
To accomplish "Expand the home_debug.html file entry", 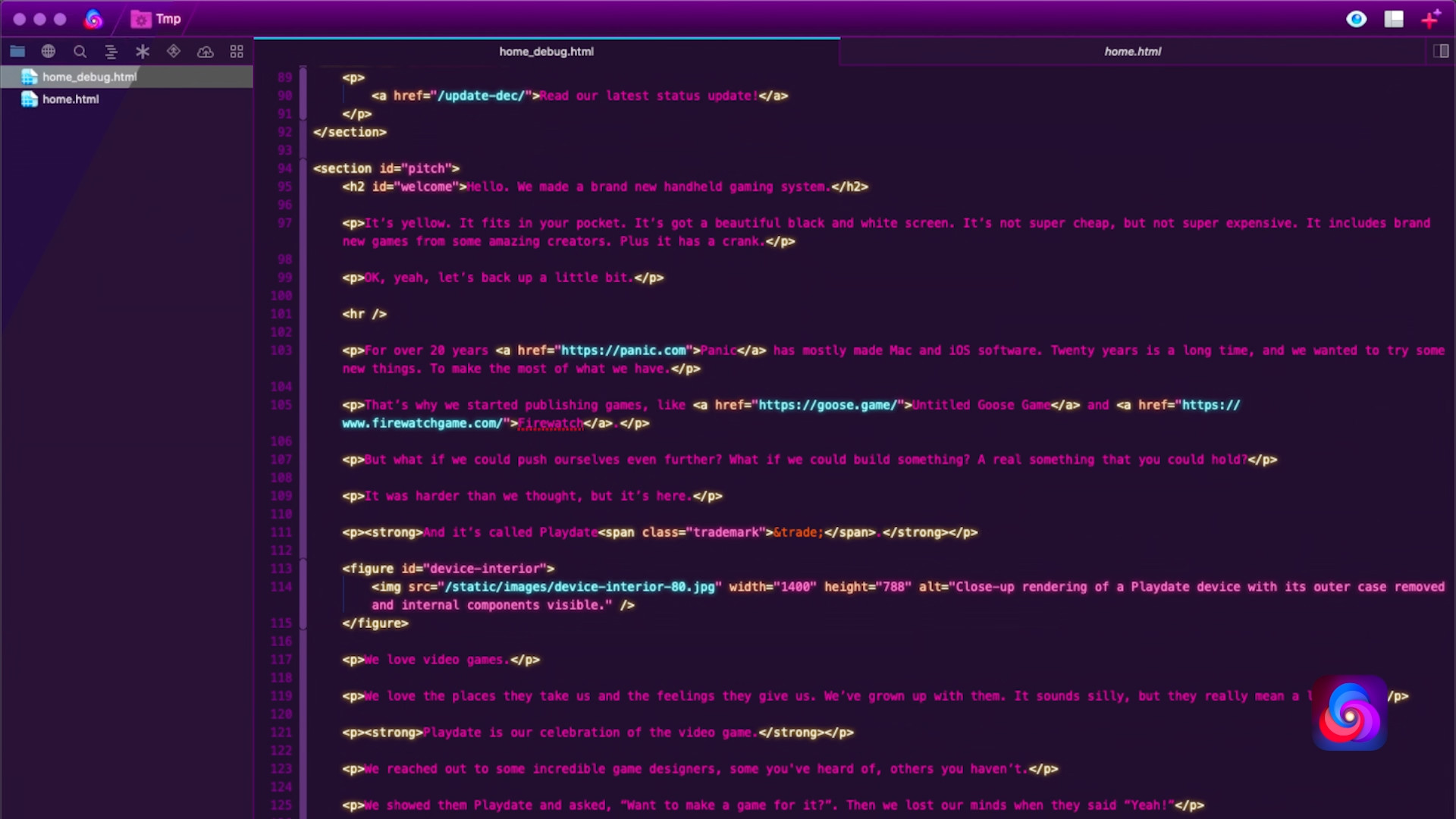I will pyautogui.click(x=89, y=77).
